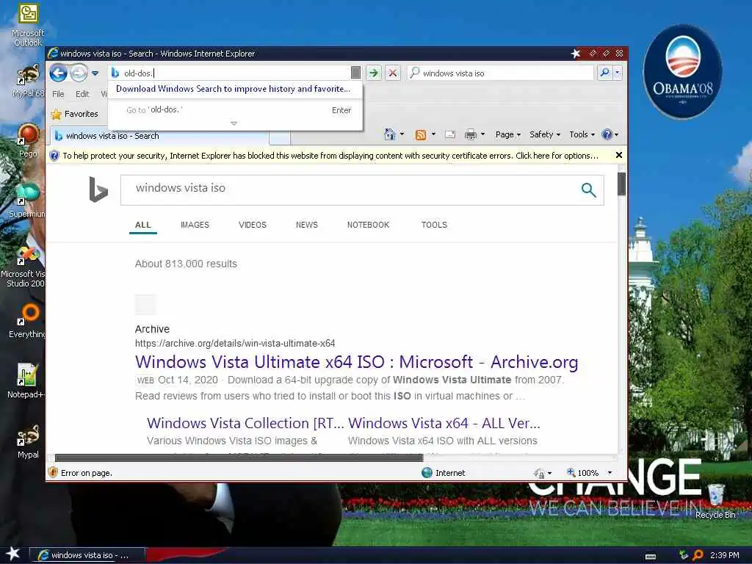Click the Bing page search magnifier
The height and width of the screenshot is (564, 752).
click(588, 190)
